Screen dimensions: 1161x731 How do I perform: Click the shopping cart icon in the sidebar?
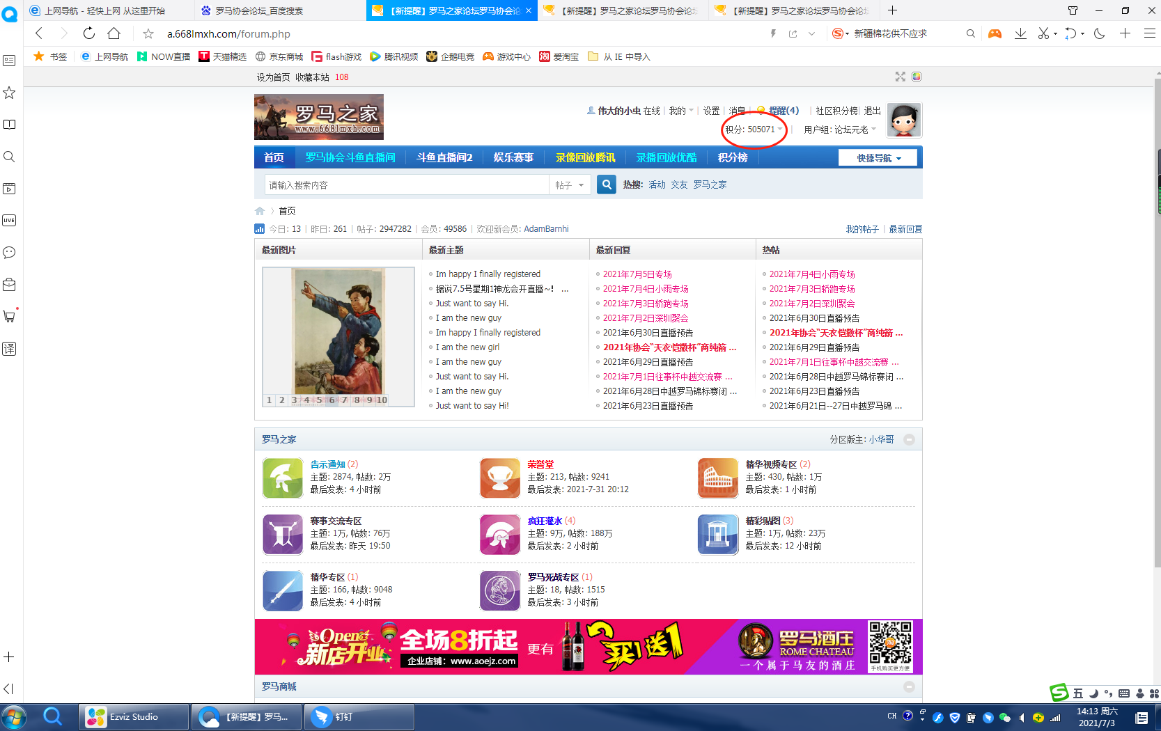click(10, 317)
